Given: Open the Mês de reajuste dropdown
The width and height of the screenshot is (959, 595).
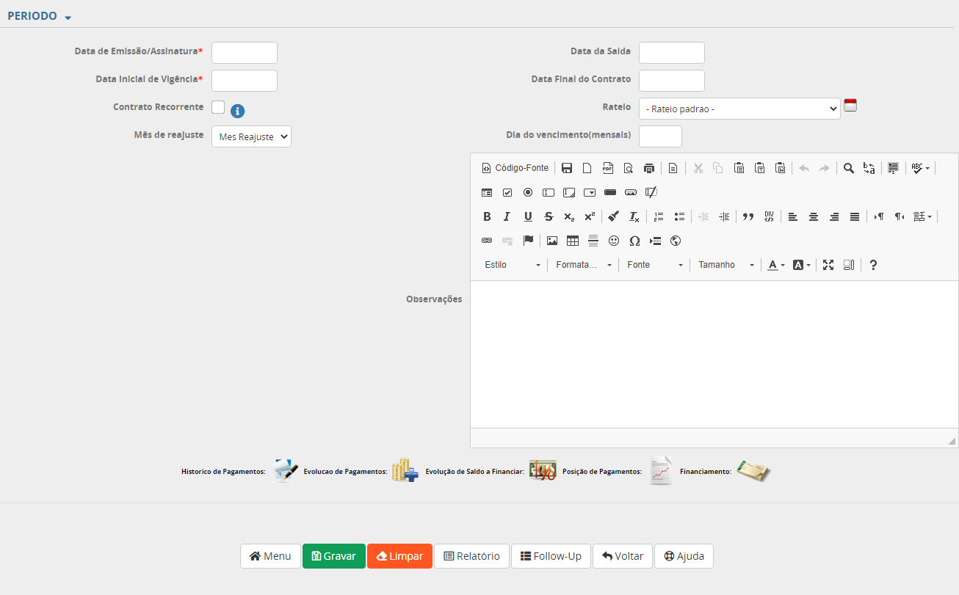Looking at the screenshot, I should click(x=251, y=136).
